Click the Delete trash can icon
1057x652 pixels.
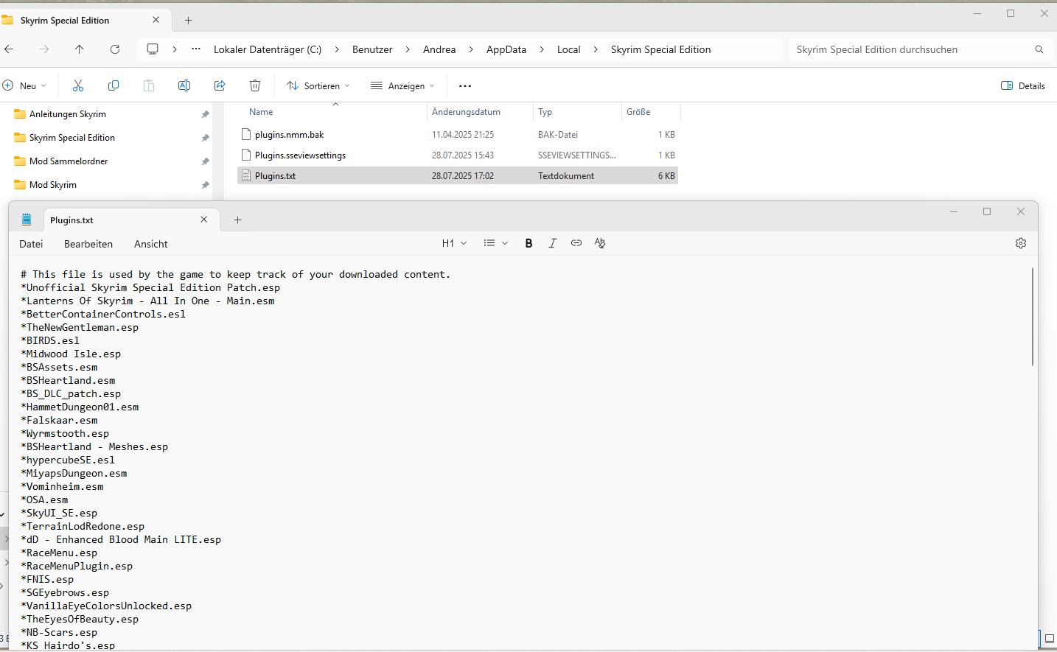click(255, 85)
